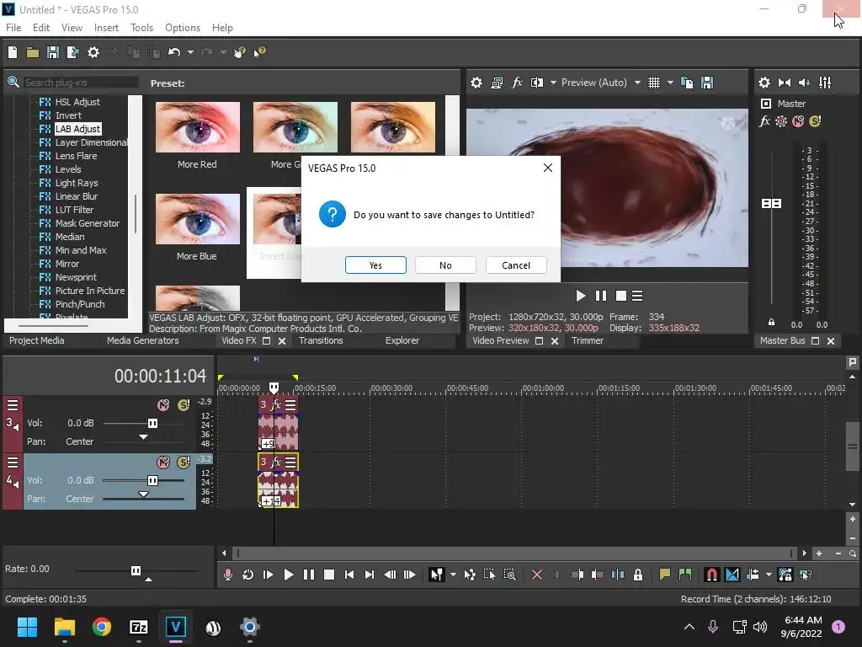
Task: Toggle Master Bus solo icon
Action: 815,121
